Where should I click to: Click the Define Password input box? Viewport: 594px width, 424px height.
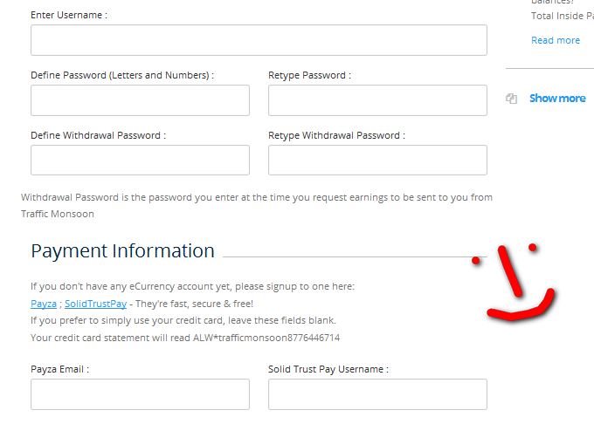(140, 100)
